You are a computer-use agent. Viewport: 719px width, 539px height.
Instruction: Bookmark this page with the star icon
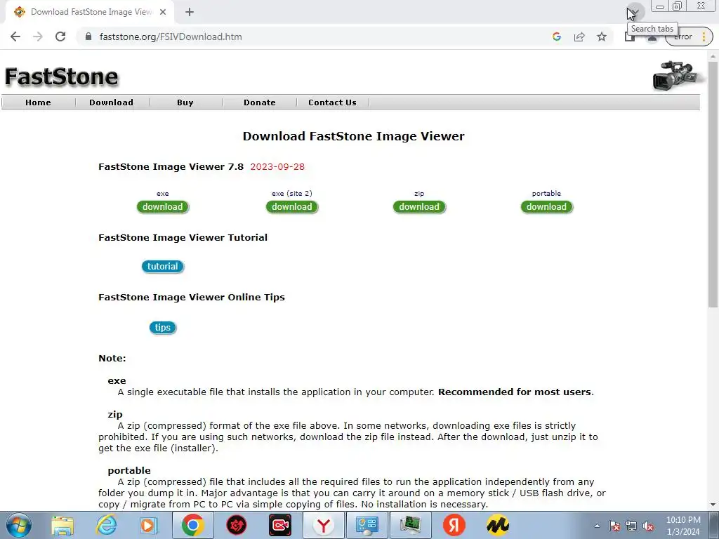pyautogui.click(x=602, y=36)
